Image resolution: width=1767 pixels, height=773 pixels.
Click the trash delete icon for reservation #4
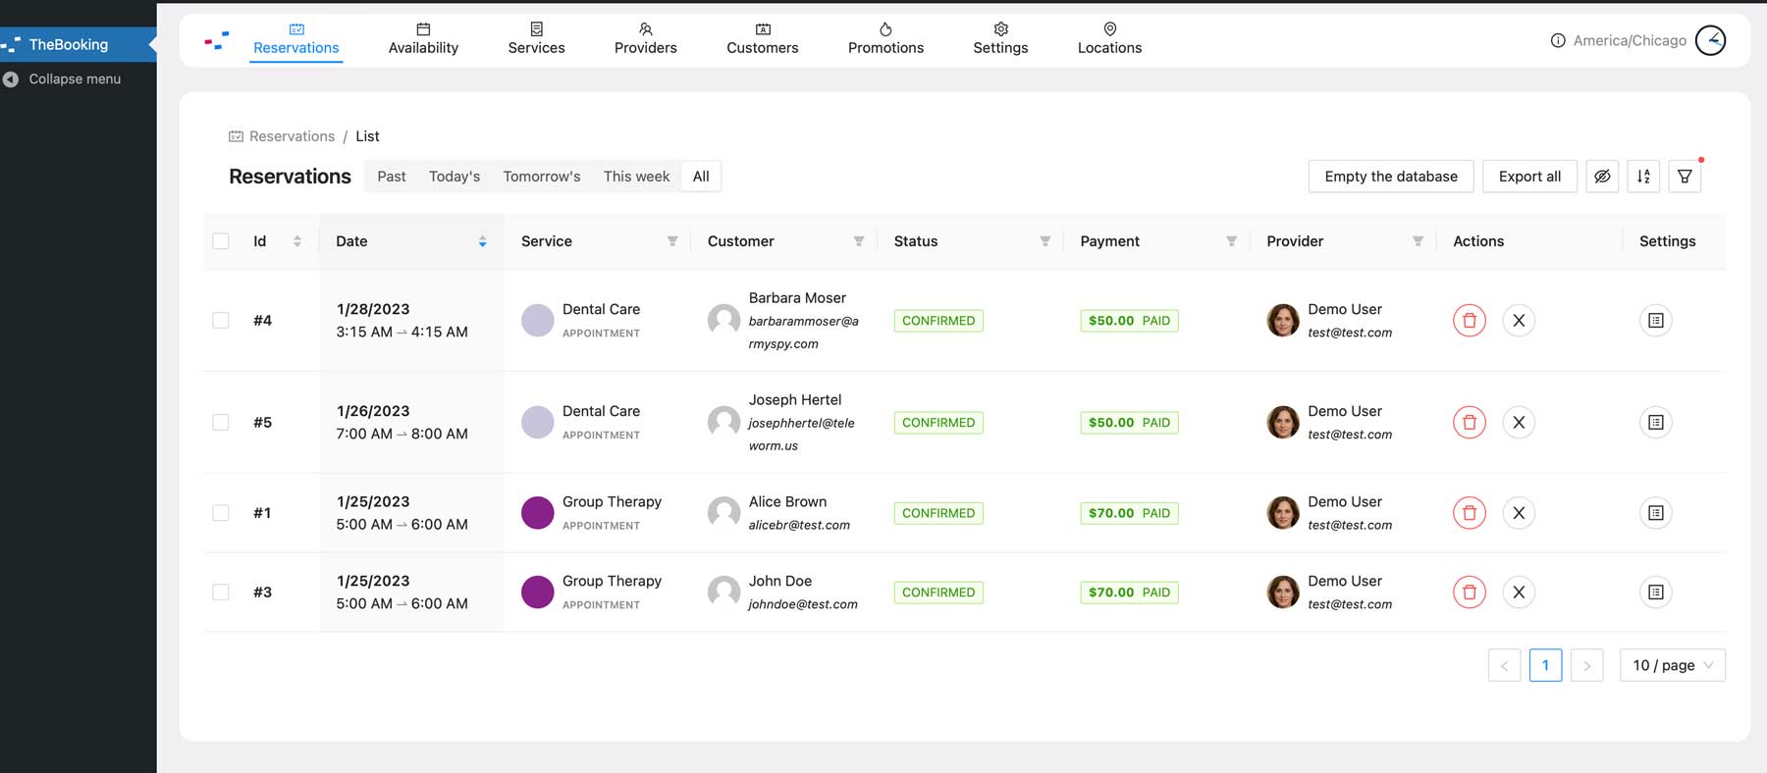click(1469, 321)
